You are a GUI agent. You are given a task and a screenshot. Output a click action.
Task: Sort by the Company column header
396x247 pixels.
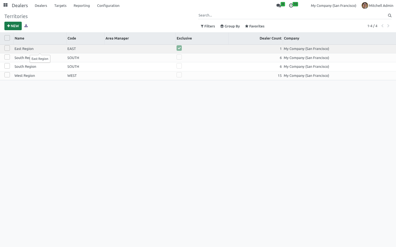click(339, 38)
